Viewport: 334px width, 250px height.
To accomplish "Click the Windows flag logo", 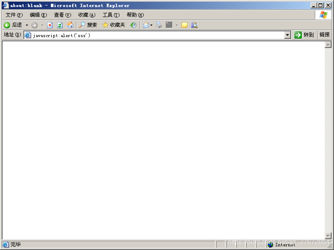I will 323,15.
